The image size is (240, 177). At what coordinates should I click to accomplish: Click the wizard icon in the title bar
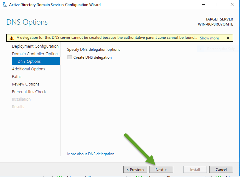(x=5, y=5)
